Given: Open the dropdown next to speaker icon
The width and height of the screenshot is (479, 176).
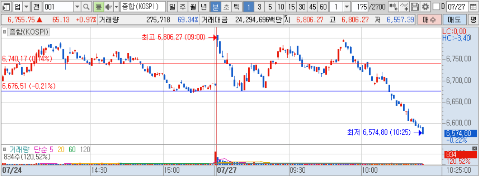Looking at the screenshot, I should tap(116, 6).
